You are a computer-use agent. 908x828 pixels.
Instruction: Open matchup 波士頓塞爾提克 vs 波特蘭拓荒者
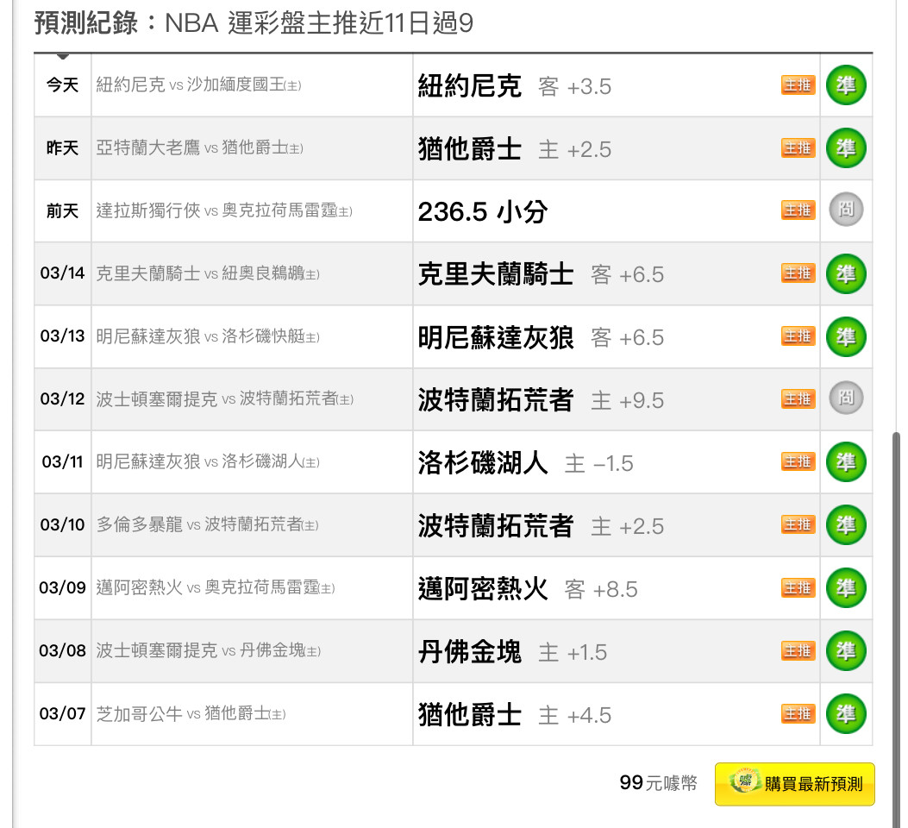(225, 399)
